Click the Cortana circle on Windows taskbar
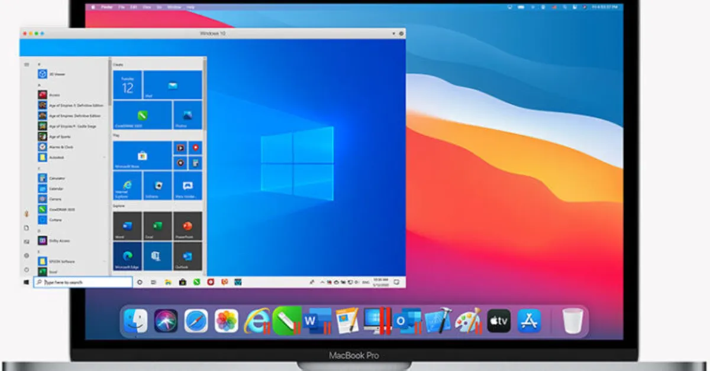Screen dimensions: 710x371 click(x=140, y=282)
